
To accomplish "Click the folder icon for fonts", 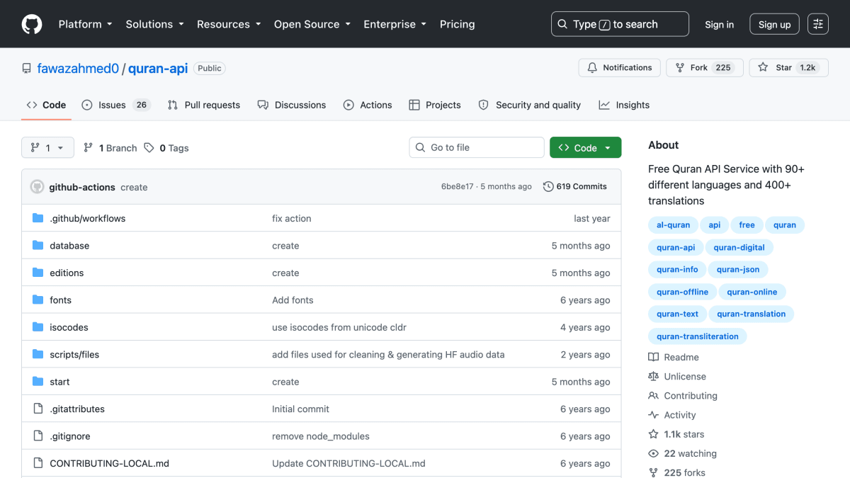I will [x=38, y=300].
